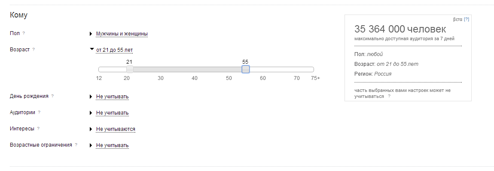
Task: Click help icon beside День рождения
Action: 52,96
